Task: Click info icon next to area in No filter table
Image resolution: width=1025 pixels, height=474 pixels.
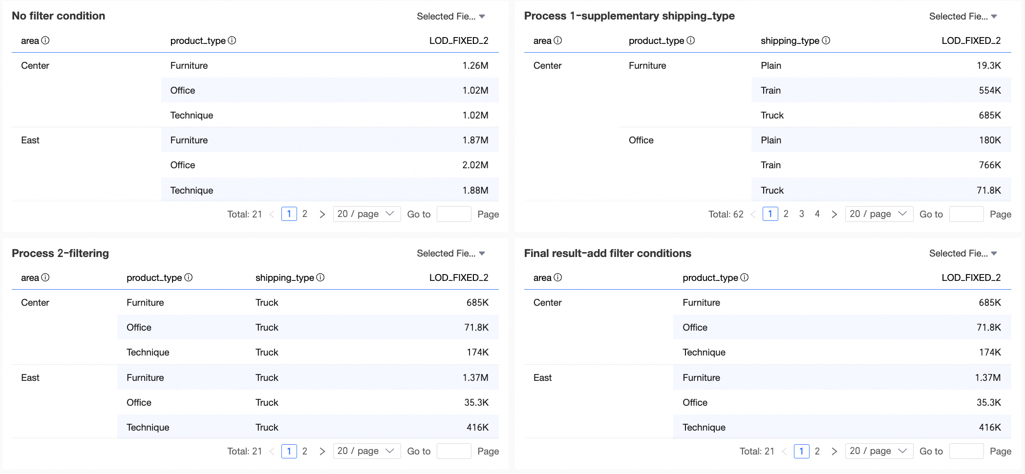Action: 45,40
